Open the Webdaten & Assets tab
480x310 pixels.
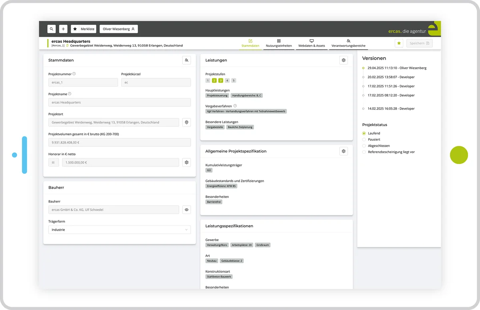(x=312, y=43)
